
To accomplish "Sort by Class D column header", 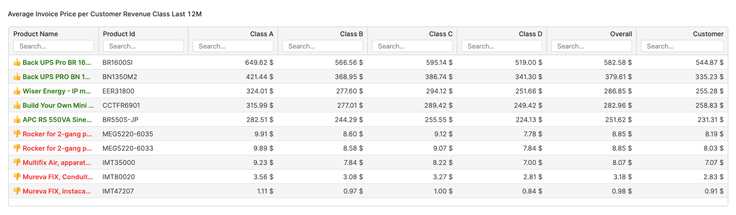I will [x=531, y=34].
